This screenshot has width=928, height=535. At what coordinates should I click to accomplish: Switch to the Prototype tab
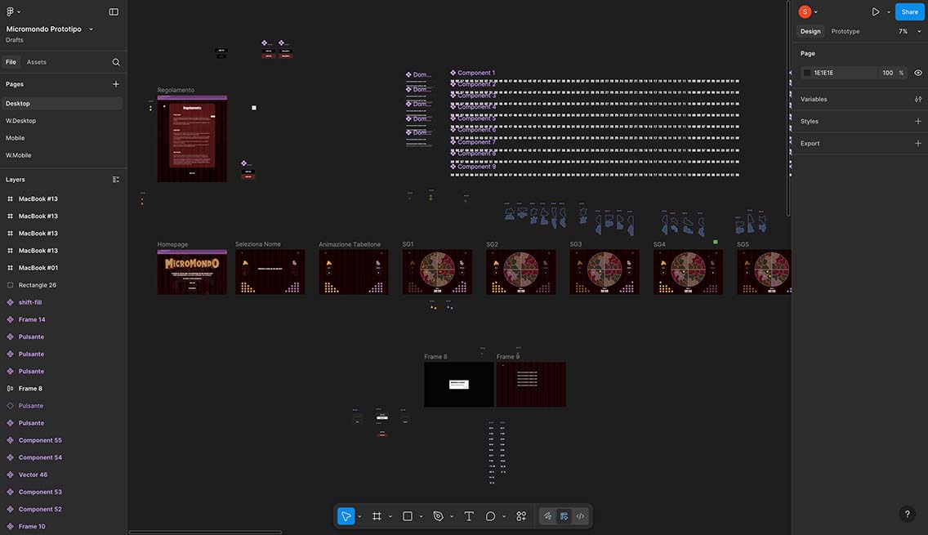pos(845,31)
